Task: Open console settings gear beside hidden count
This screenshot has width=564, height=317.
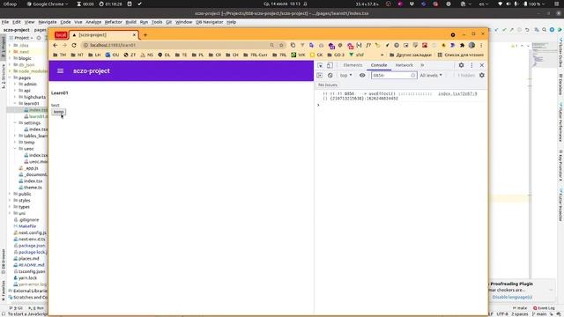Action: [482, 75]
